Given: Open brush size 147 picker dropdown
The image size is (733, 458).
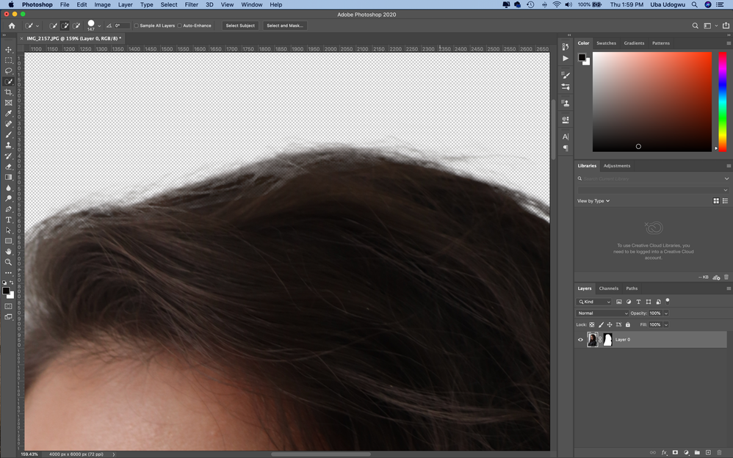Looking at the screenshot, I should pyautogui.click(x=99, y=26).
